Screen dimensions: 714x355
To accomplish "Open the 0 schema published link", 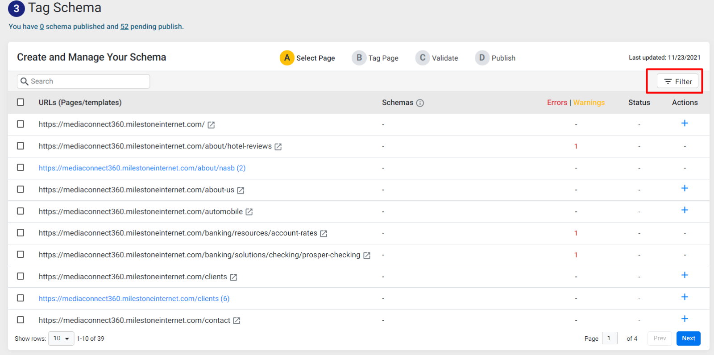I will click(x=42, y=27).
